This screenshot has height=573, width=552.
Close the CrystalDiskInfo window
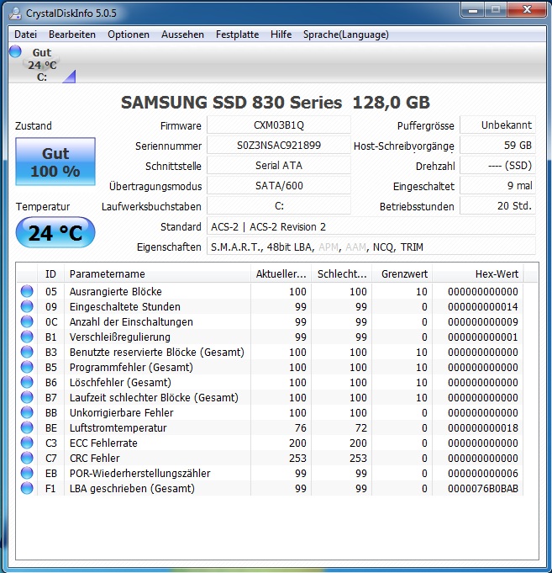pyautogui.click(x=527, y=10)
